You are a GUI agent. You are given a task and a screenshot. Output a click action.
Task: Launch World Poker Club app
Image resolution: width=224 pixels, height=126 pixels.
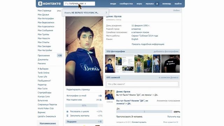click(x=45, y=108)
